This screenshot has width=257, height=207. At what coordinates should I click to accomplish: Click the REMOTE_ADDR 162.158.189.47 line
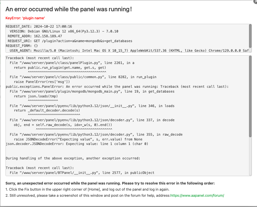click(x=35, y=36)
